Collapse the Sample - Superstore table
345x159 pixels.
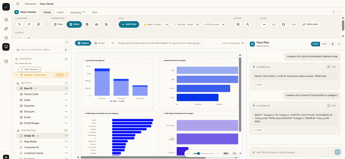17,75
